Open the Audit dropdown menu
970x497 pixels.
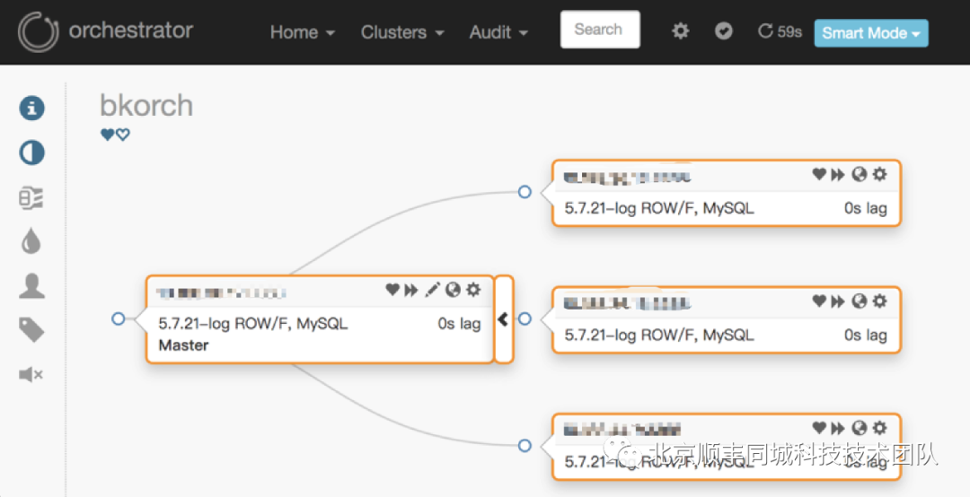[498, 32]
